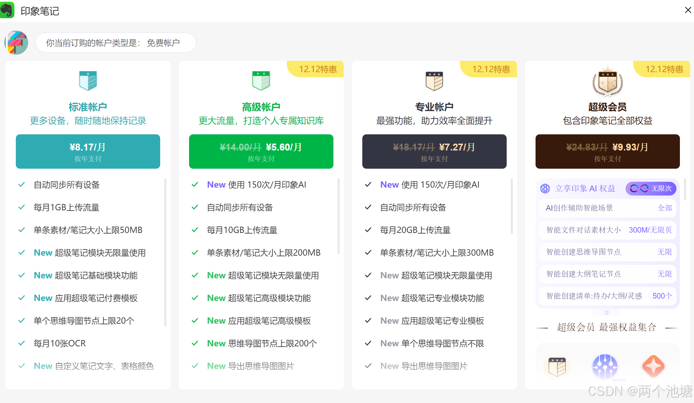Click the 印象AI round icon beside 立享印象 AI 权益
The height and width of the screenshot is (403, 694).
(x=545, y=188)
